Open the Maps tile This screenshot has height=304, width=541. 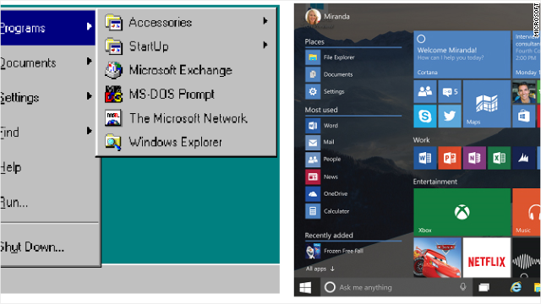(487, 104)
